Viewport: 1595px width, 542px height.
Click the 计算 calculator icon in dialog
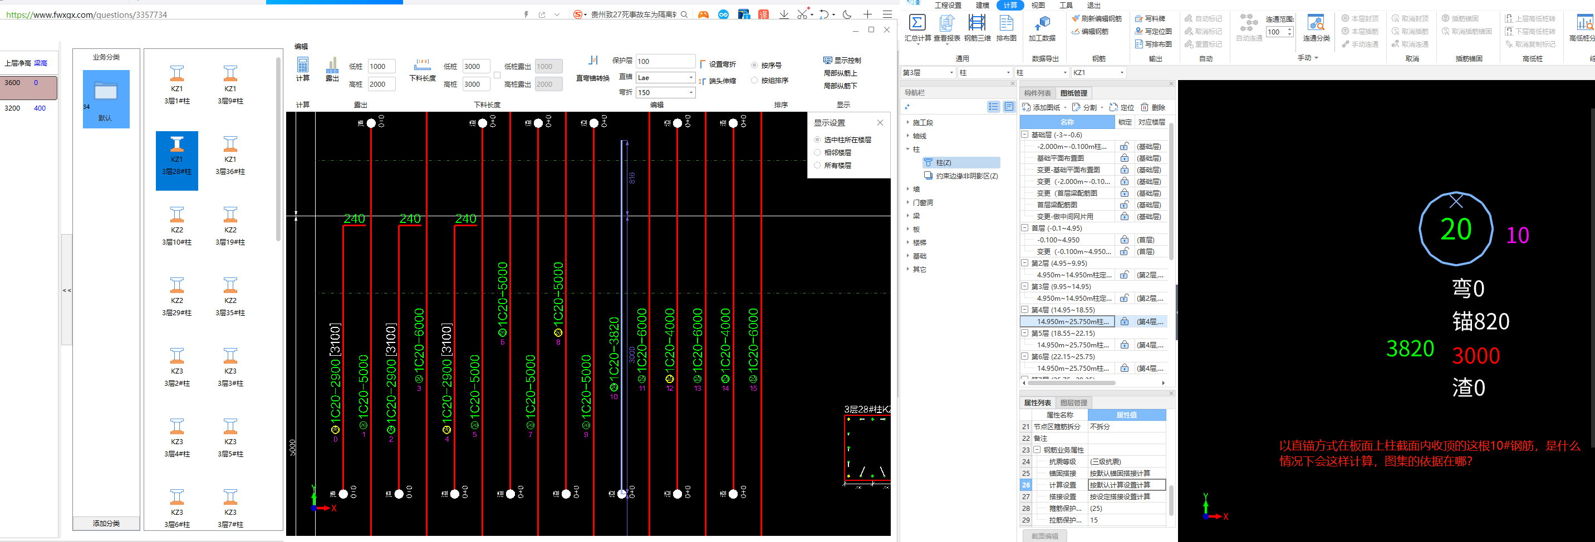pyautogui.click(x=303, y=65)
